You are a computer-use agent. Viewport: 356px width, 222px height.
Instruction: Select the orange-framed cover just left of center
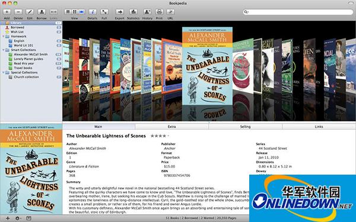(x=172, y=66)
